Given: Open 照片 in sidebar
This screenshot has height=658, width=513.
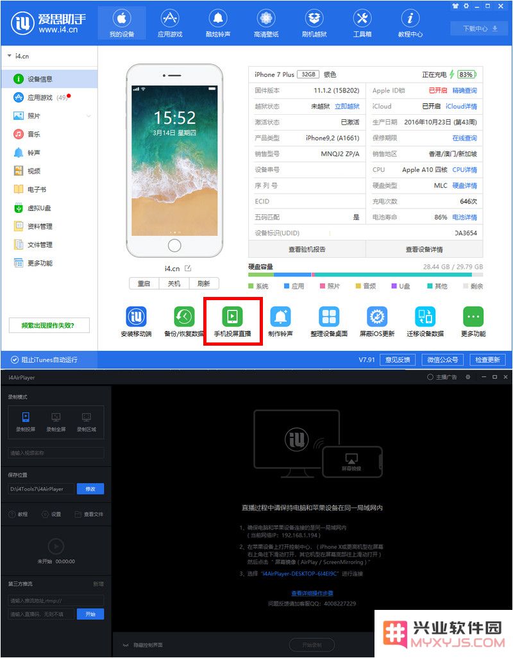Looking at the screenshot, I should click(49, 116).
